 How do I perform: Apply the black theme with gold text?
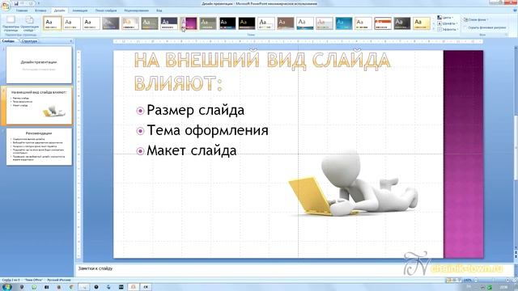coord(246,23)
